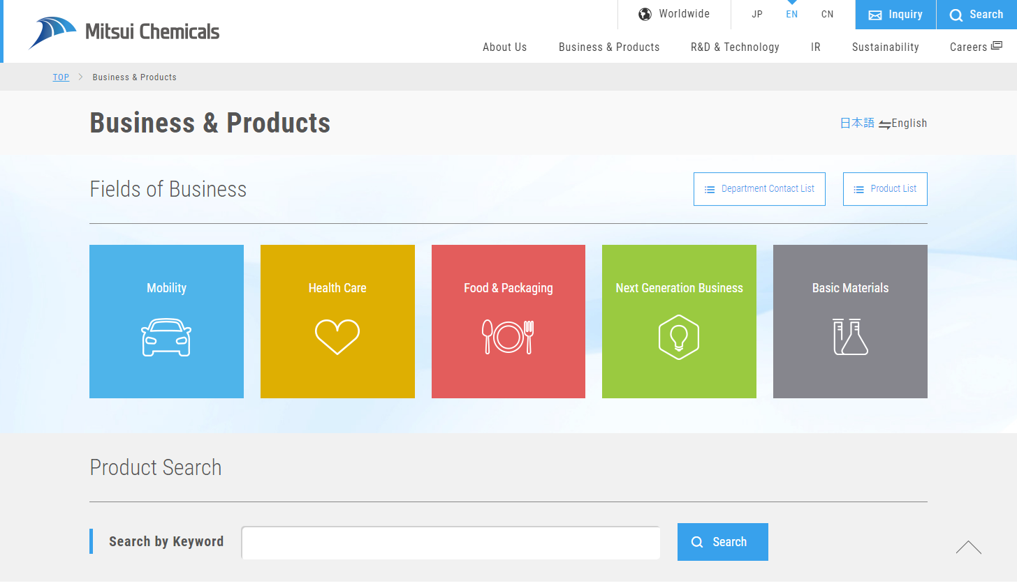Image resolution: width=1017 pixels, height=588 pixels.
Task: Click the external window icon beside Careers
Action: coord(997,46)
